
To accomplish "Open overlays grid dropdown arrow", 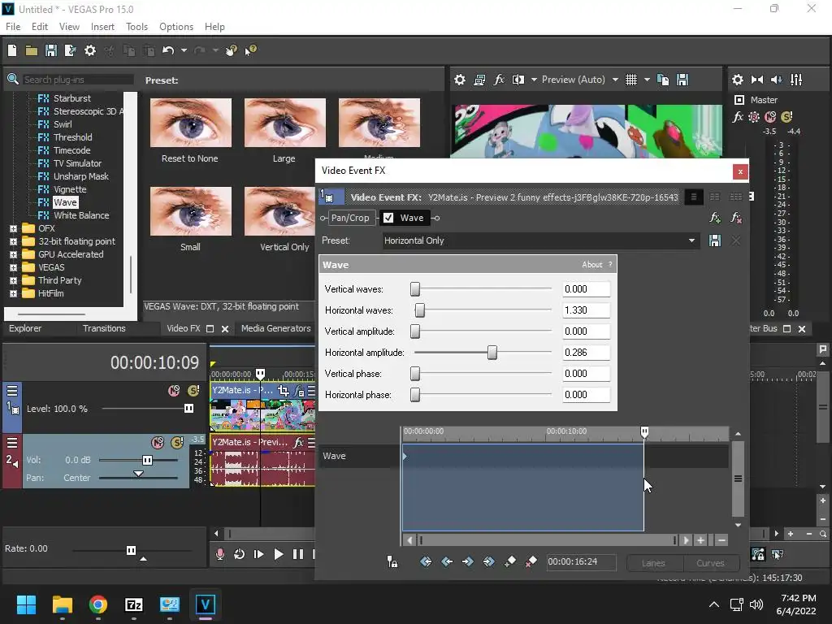I will pos(647,80).
